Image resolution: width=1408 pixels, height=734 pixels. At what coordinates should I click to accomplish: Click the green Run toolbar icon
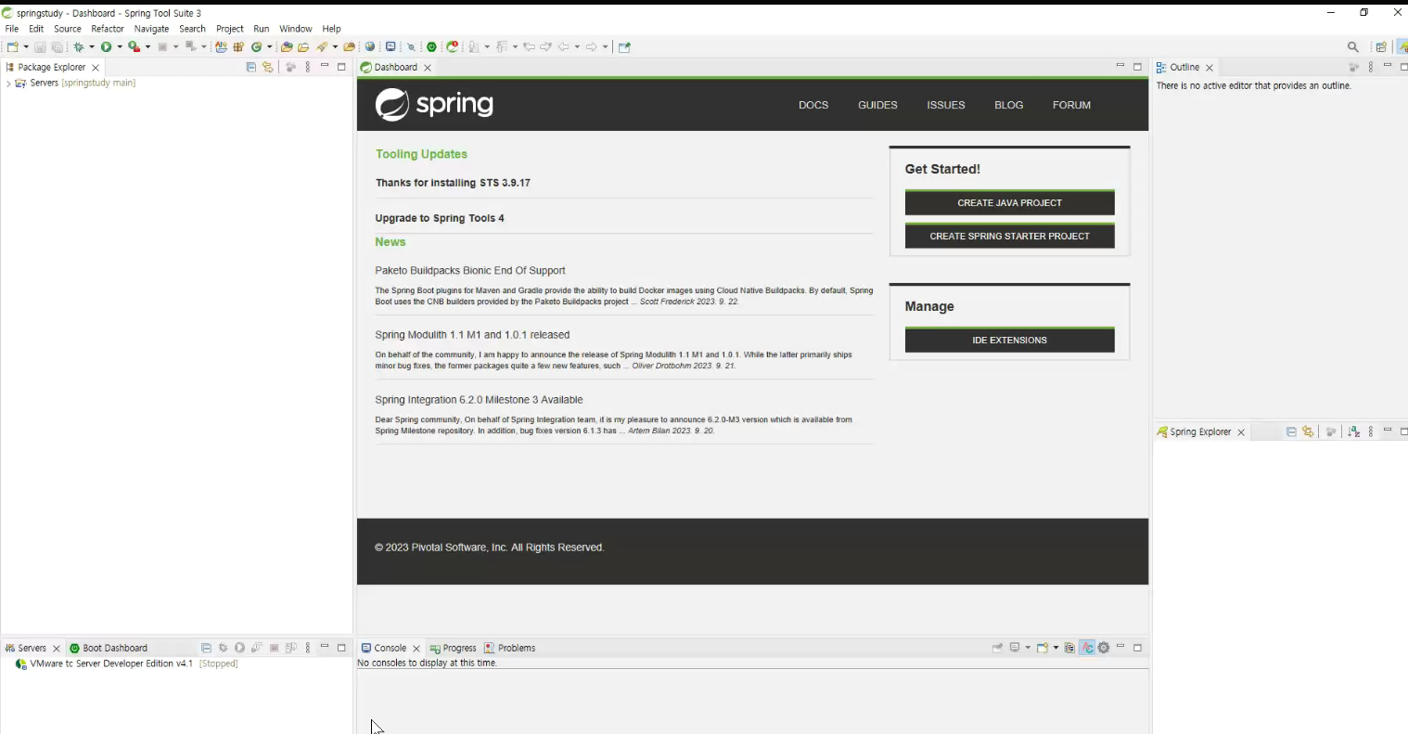pyautogui.click(x=106, y=46)
